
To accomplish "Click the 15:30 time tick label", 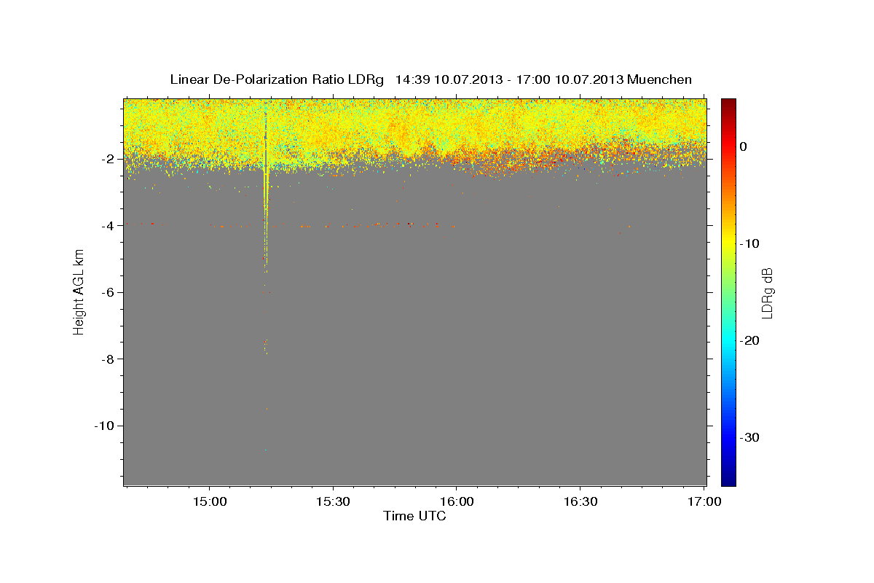I will (333, 502).
